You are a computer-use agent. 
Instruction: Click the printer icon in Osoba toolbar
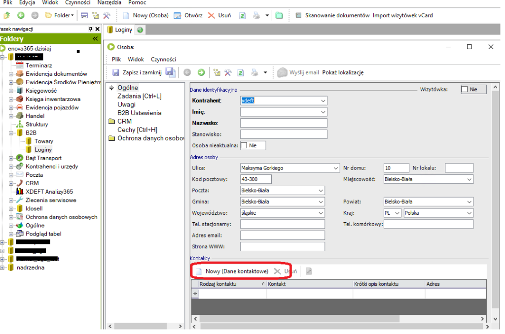(254, 72)
